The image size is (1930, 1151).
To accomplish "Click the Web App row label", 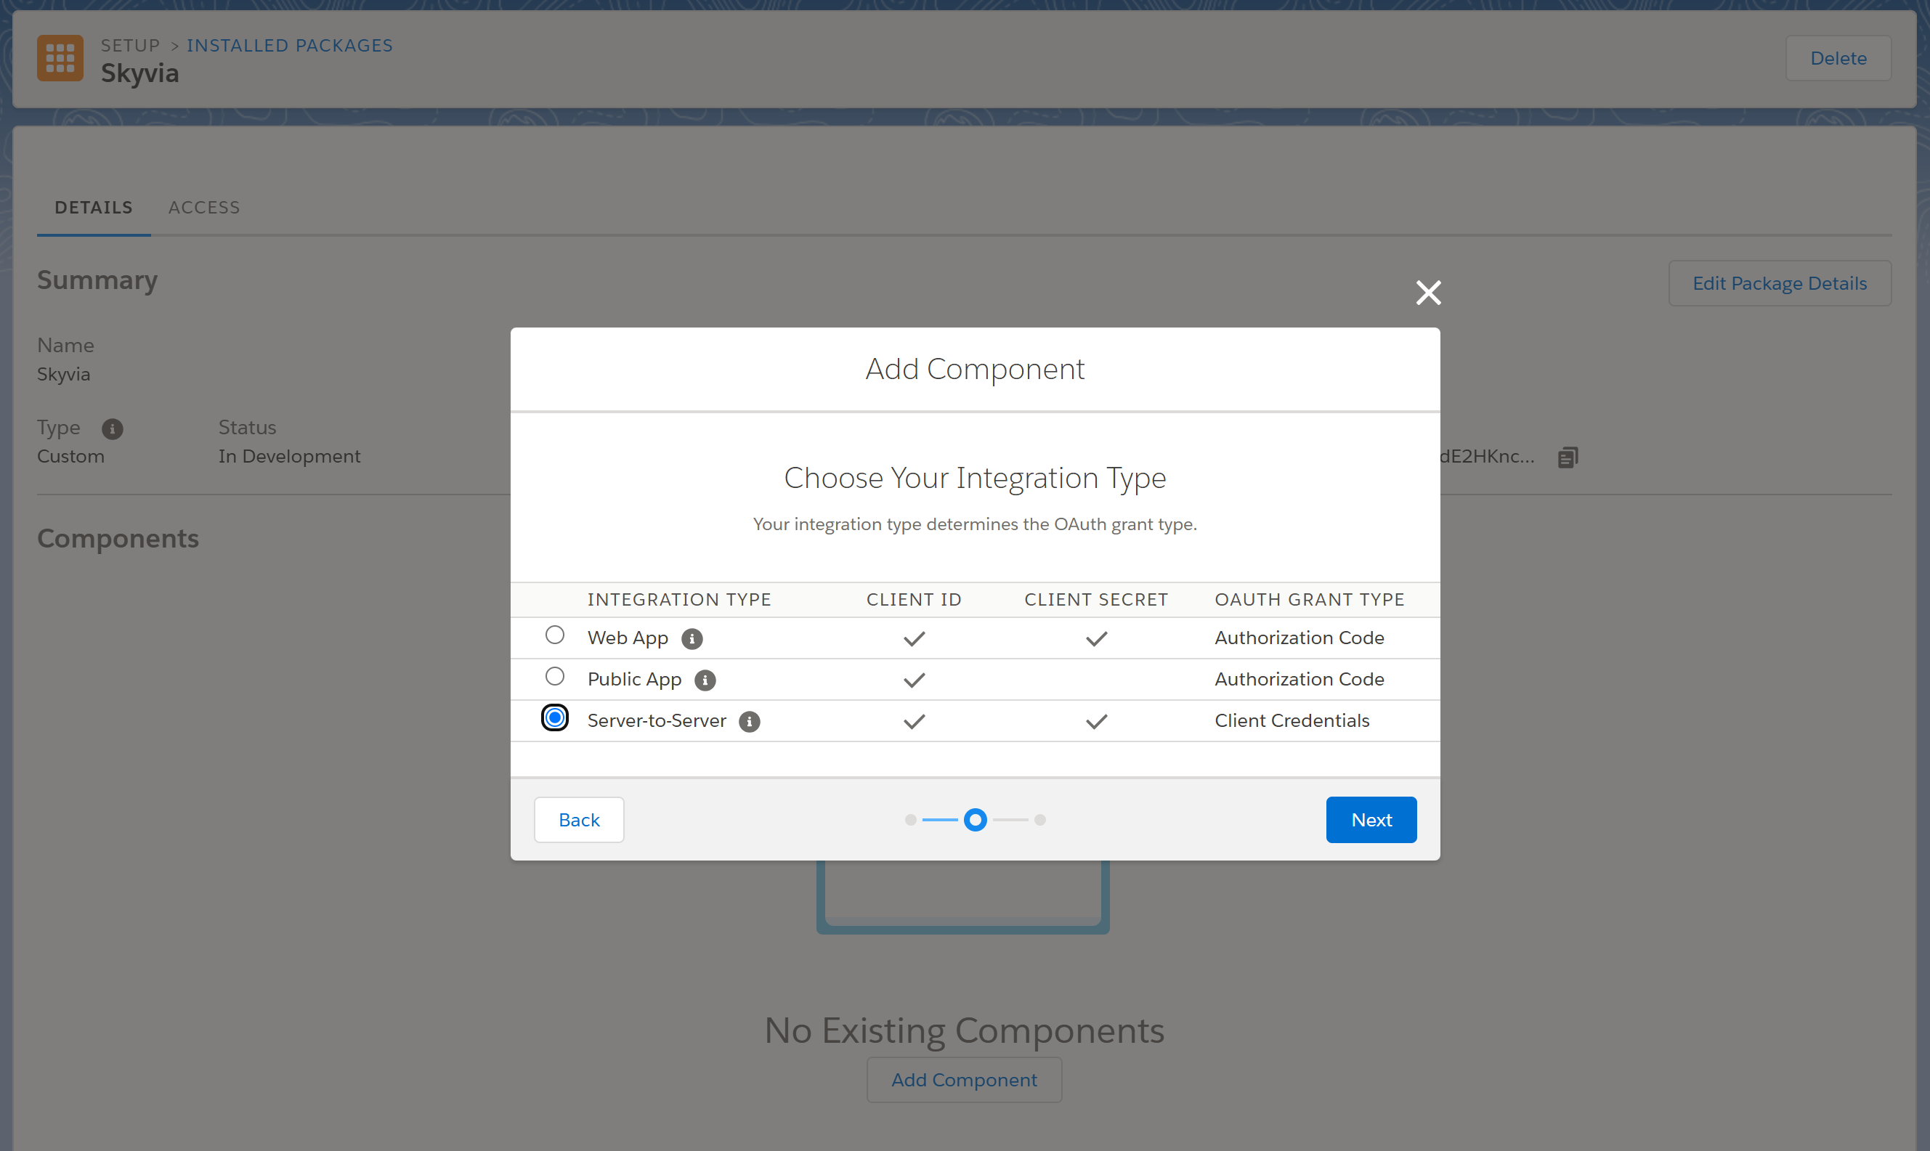I will pyautogui.click(x=628, y=638).
